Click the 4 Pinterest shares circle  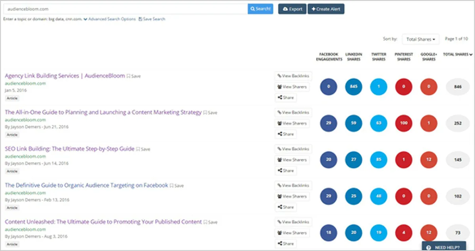pos(404,233)
